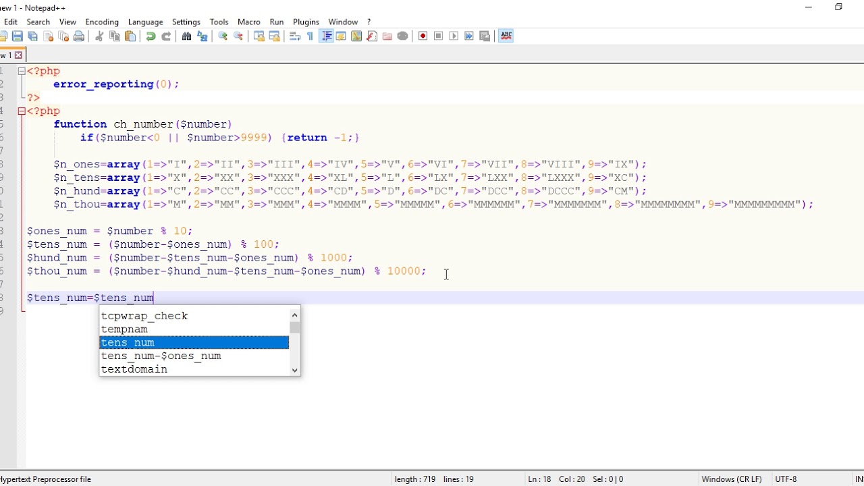Toggle the indent guide toolbar button
864x486 pixels.
[326, 36]
